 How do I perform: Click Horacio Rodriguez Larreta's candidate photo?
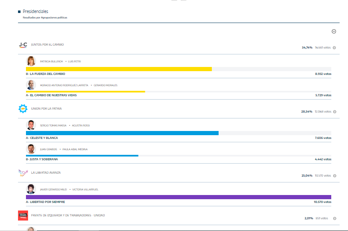(x=31, y=85)
